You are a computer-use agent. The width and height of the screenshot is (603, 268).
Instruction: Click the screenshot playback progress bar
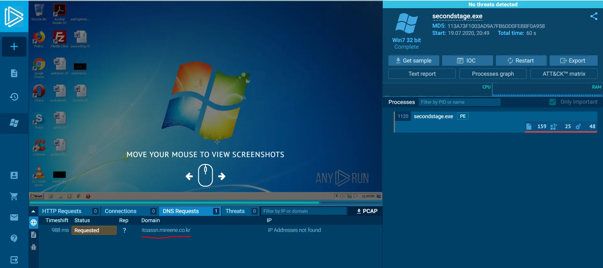[x=206, y=203]
